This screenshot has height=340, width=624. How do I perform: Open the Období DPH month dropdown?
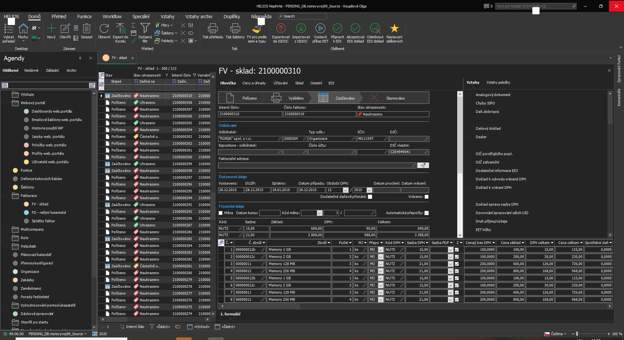[x=345, y=190]
